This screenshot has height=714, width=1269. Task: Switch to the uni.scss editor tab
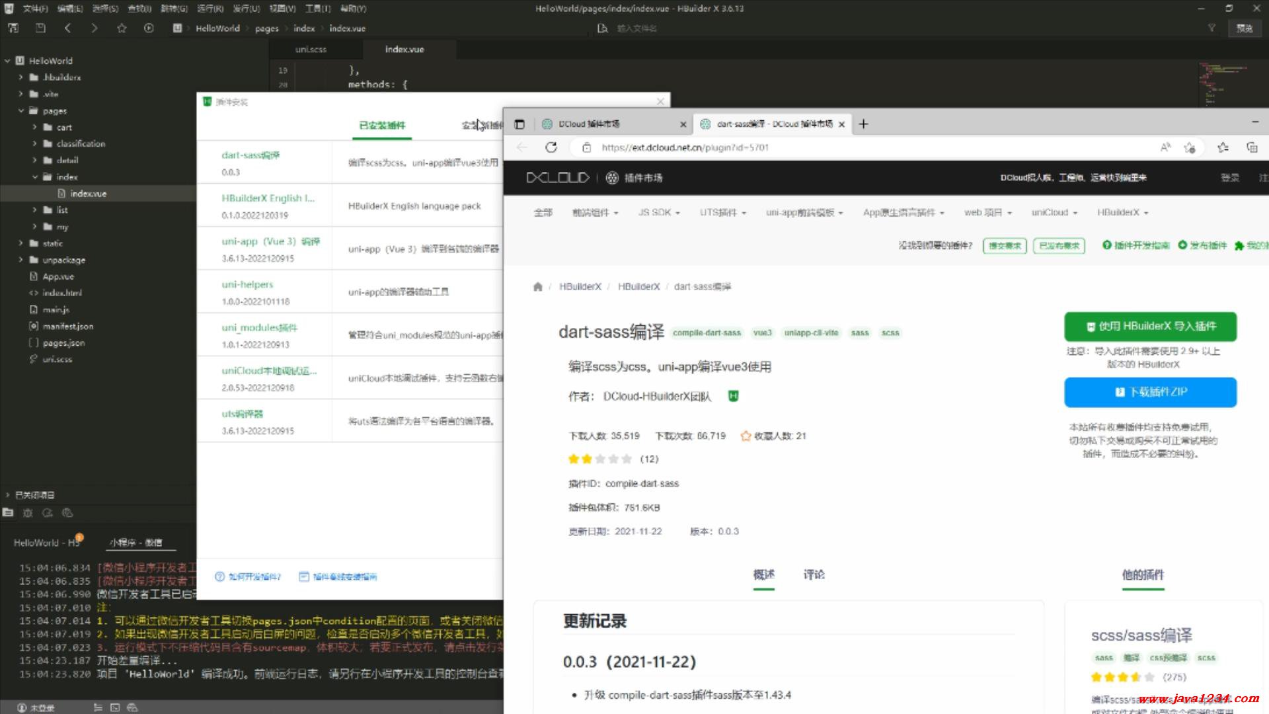[311, 49]
